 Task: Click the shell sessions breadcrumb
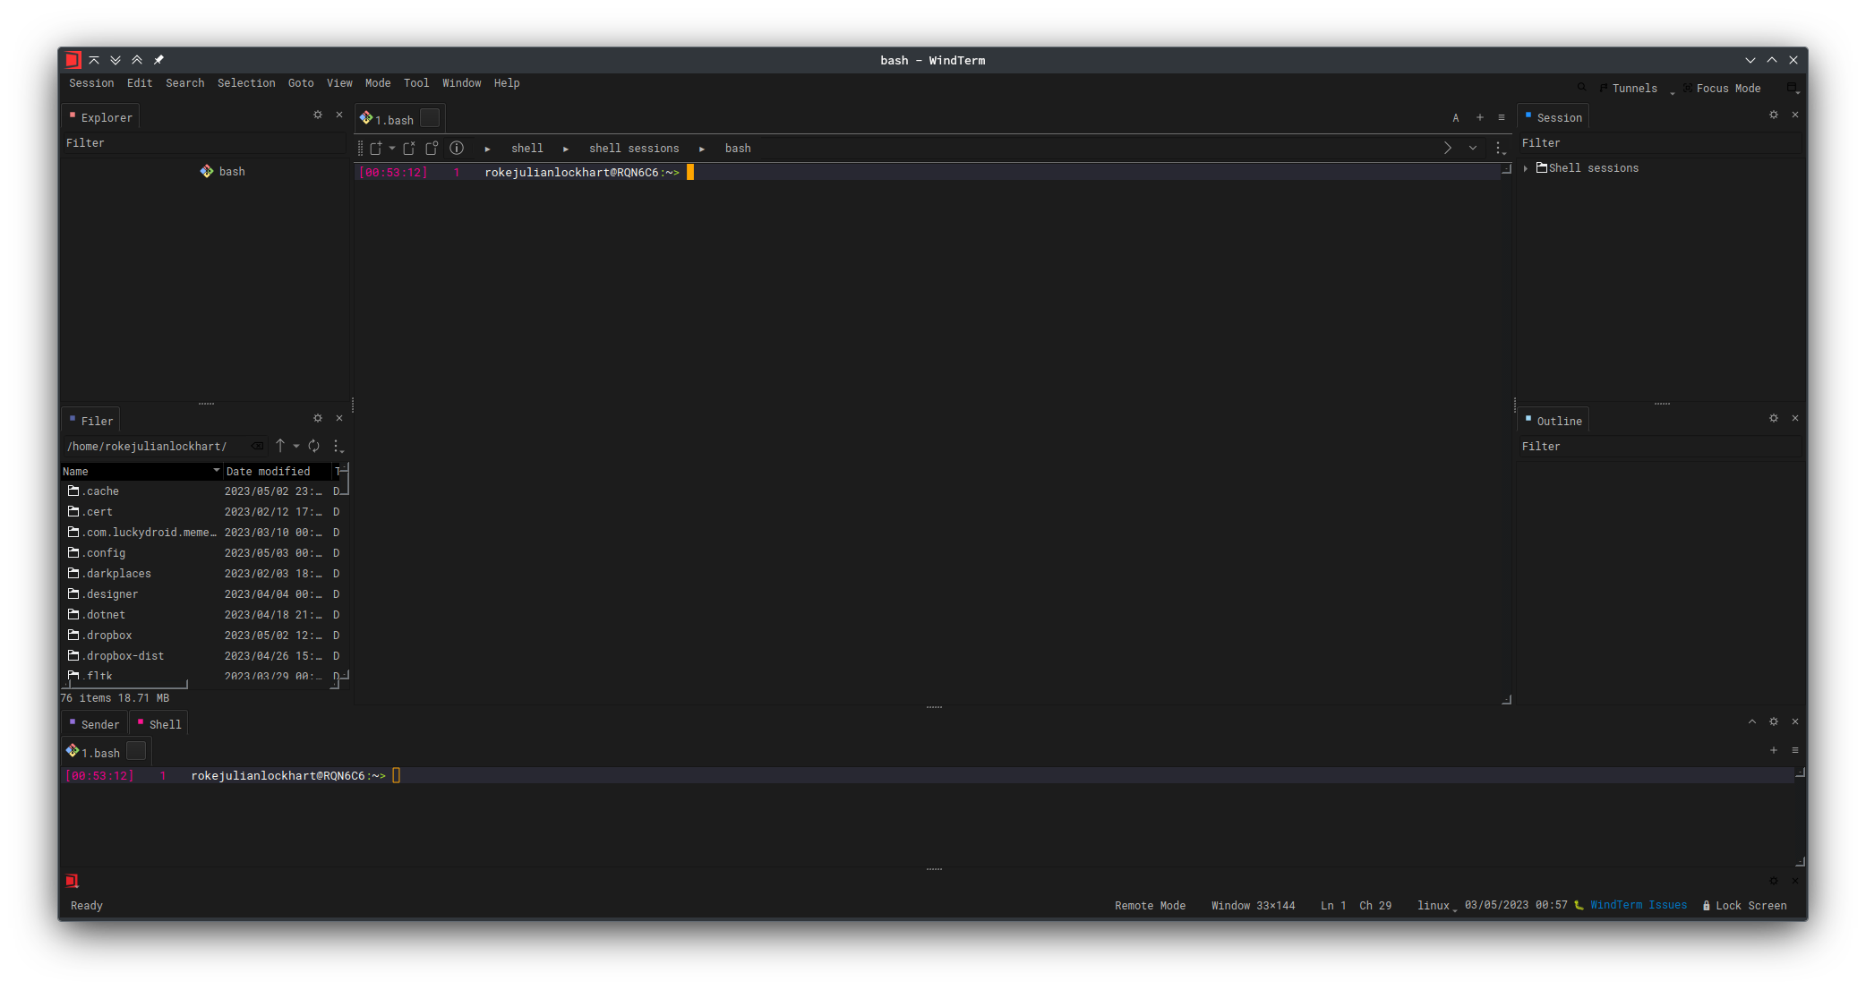click(x=634, y=148)
